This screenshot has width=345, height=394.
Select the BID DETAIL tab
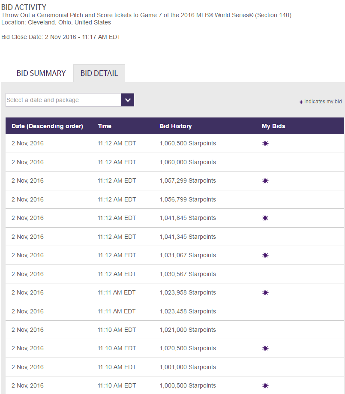(99, 73)
